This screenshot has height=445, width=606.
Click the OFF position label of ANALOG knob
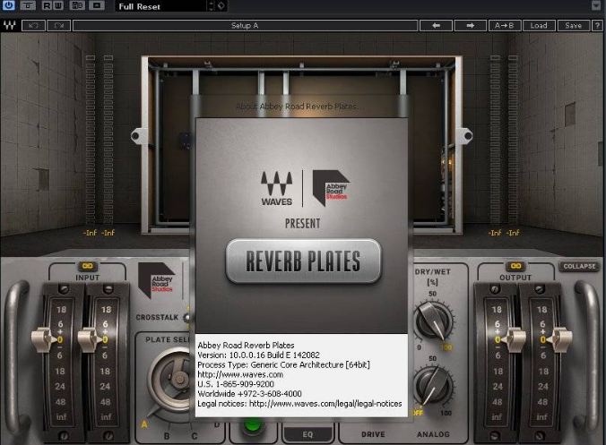pos(418,414)
